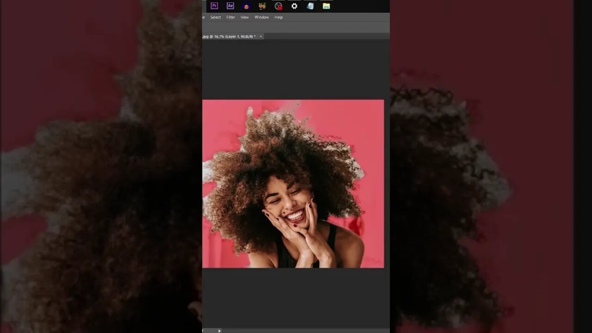Click the status bar arrow at bottom
This screenshot has height=333, width=592.
[219, 331]
